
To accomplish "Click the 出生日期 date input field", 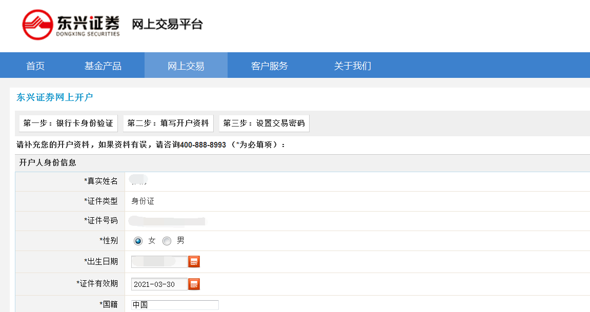I will [x=159, y=262].
